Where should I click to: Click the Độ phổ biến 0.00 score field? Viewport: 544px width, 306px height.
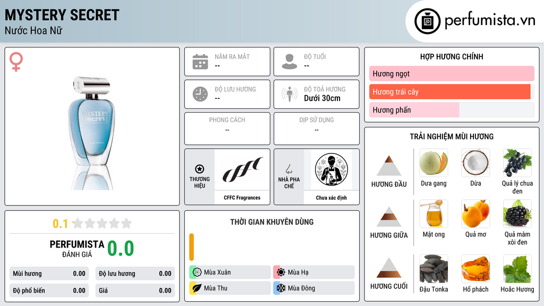tap(49, 291)
